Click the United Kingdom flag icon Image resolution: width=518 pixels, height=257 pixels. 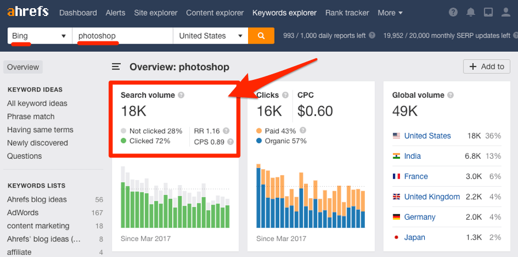[397, 197]
